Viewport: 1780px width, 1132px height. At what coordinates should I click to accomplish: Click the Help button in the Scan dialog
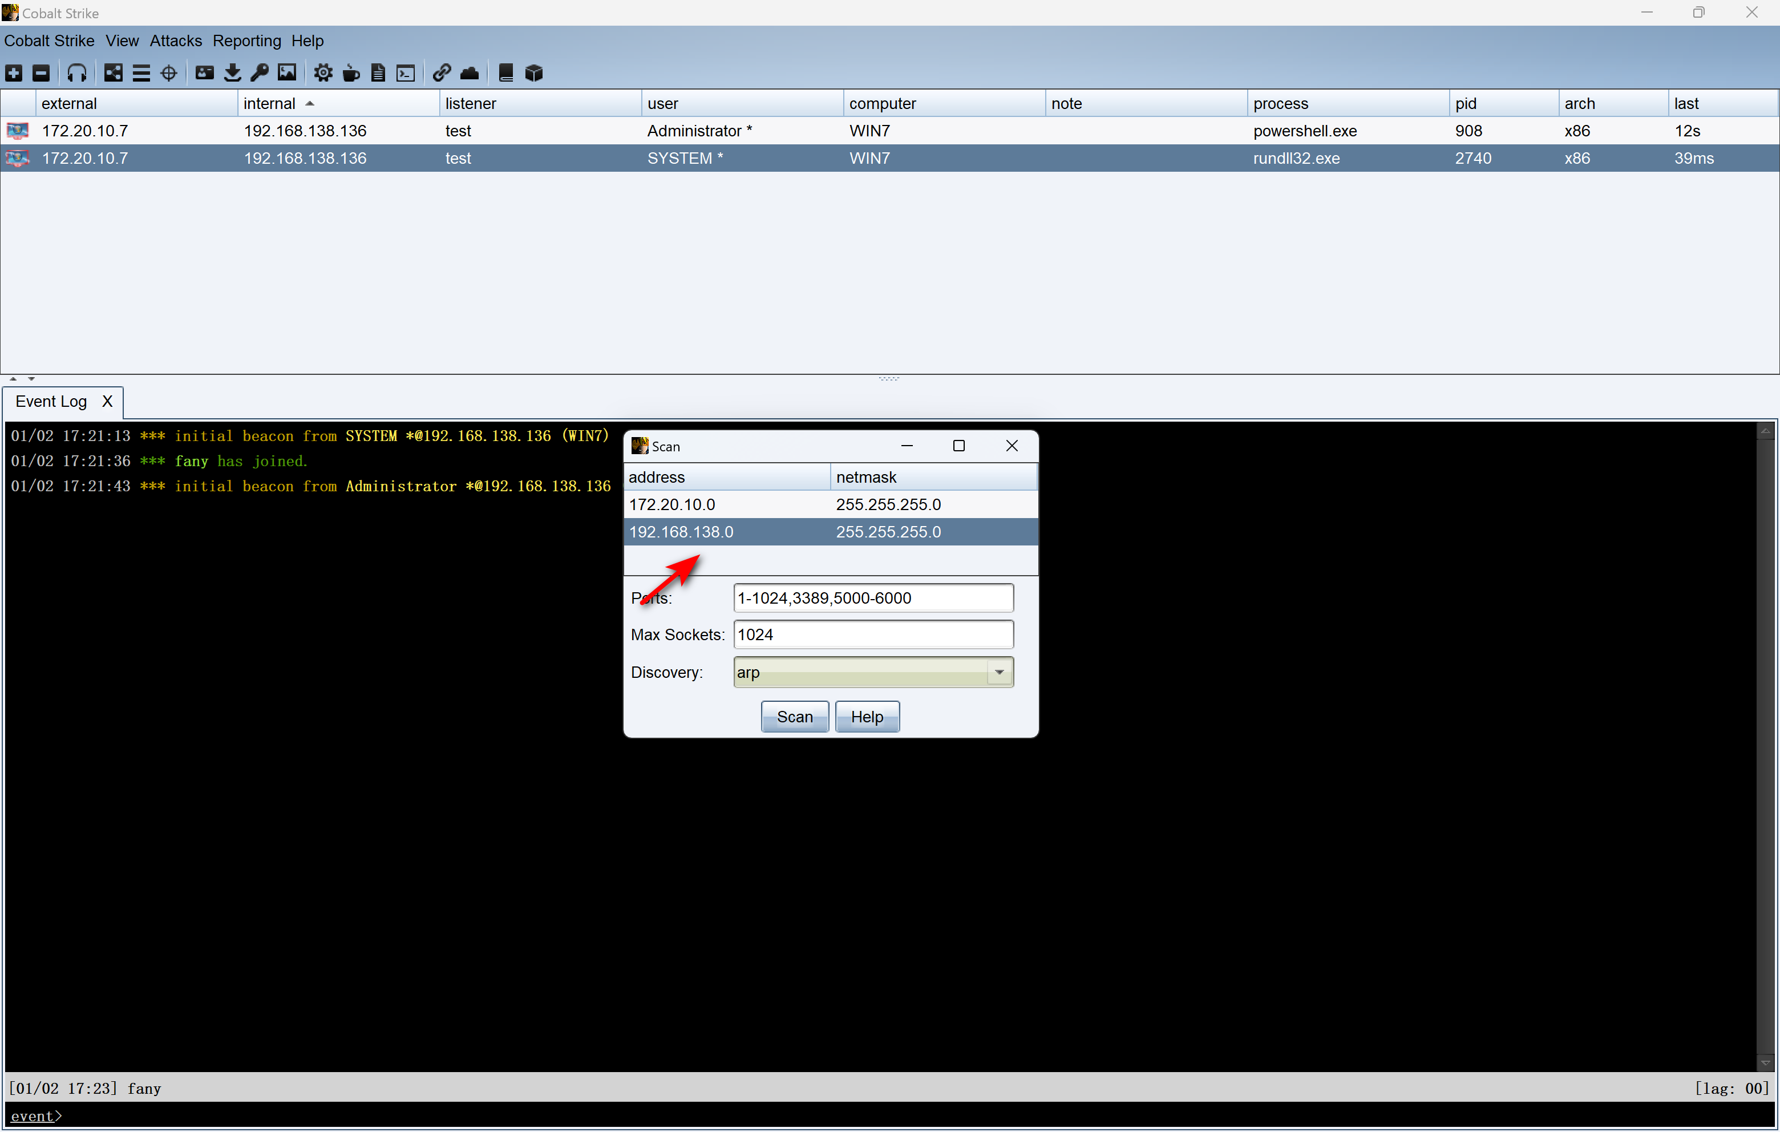867,717
